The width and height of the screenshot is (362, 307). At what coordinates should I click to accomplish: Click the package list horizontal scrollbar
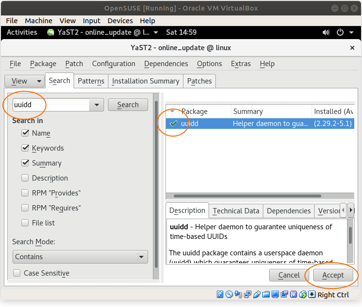coord(247,196)
